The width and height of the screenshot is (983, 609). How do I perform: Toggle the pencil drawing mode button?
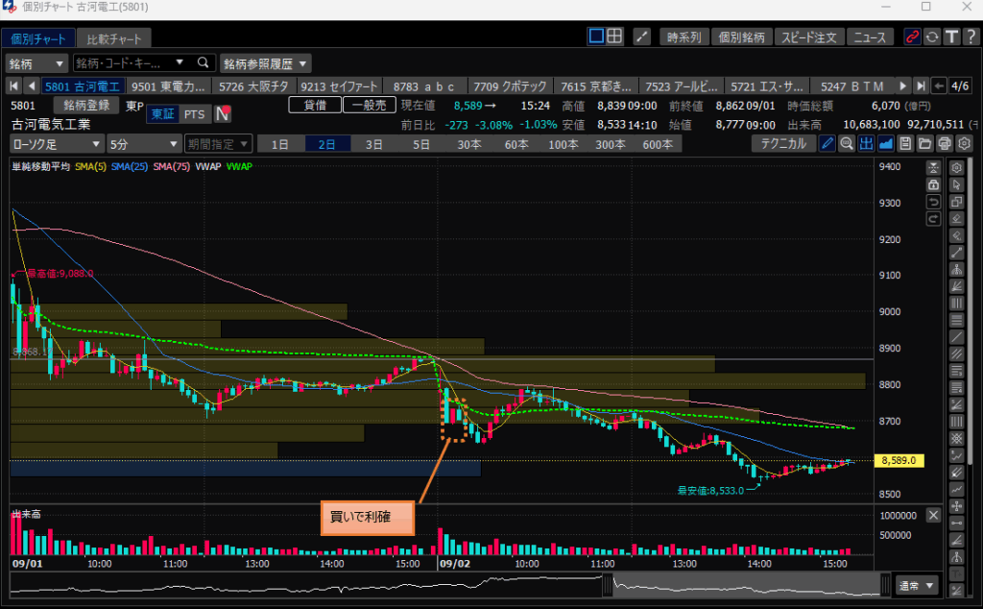tap(827, 144)
